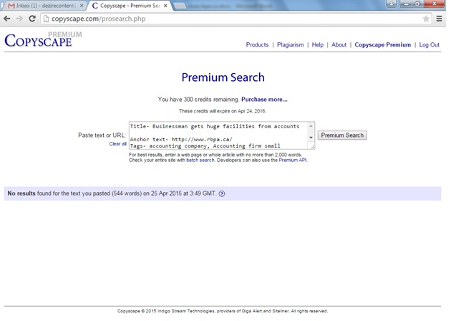Open the Chrome hamburger menu
The height and width of the screenshot is (321, 451).
[440, 19]
